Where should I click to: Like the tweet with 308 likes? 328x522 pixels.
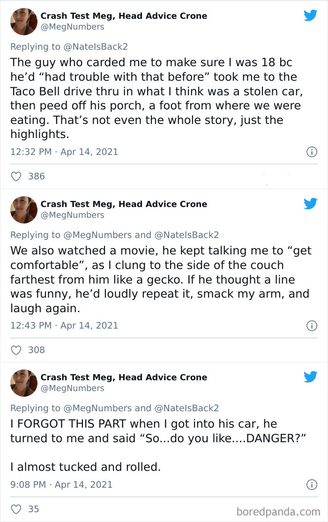click(16, 350)
